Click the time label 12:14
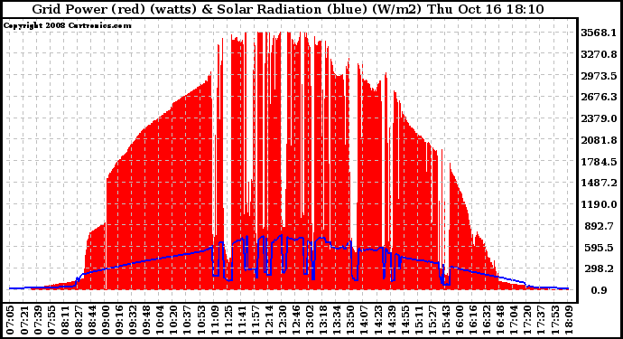The width and height of the screenshot is (623, 339). [x=269, y=320]
